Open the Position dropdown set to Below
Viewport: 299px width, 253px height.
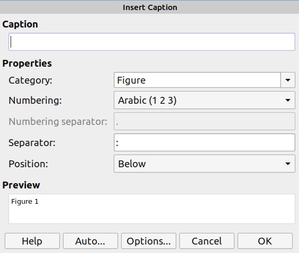(204, 164)
